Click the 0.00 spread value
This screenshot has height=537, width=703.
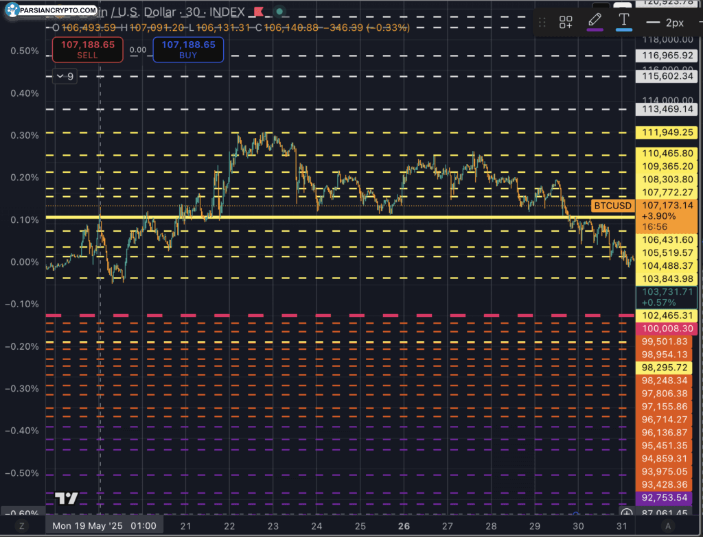click(138, 49)
